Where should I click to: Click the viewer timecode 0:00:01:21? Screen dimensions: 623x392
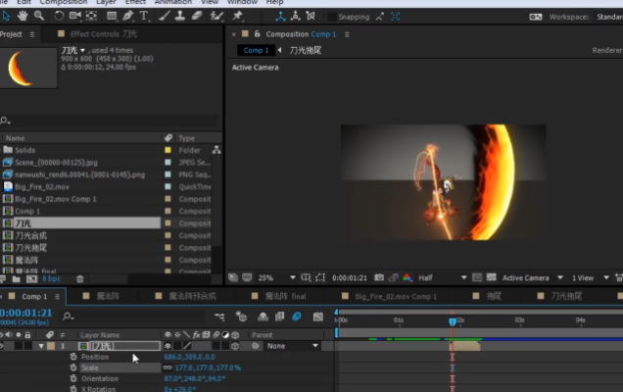pos(350,278)
